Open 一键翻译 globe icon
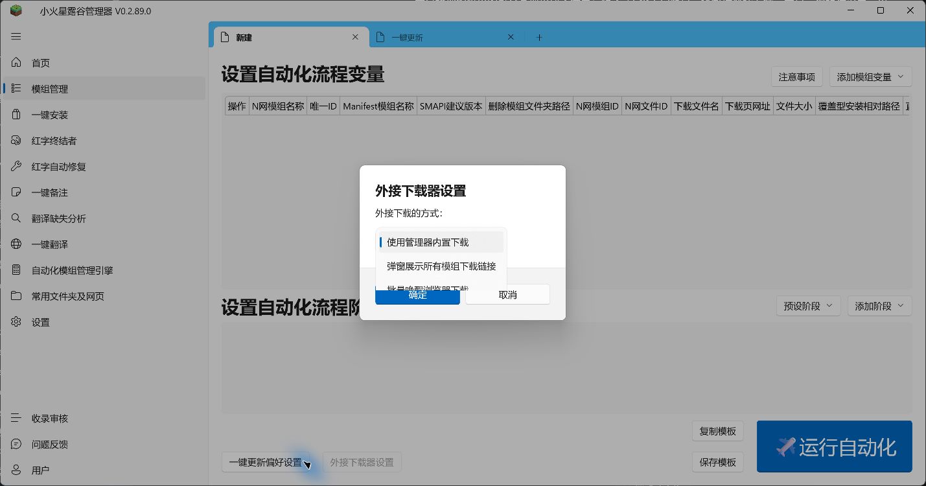 click(x=17, y=244)
